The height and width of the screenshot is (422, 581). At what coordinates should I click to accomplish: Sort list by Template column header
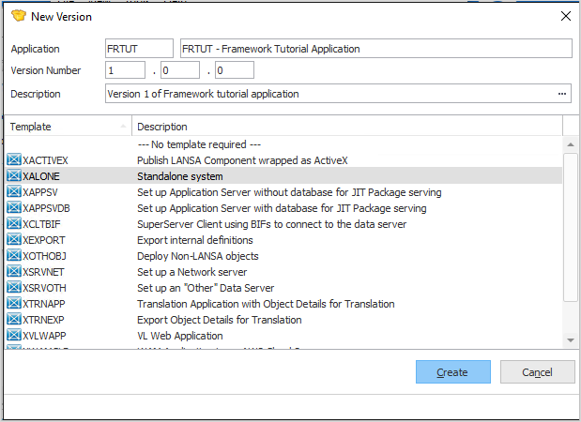(x=66, y=127)
